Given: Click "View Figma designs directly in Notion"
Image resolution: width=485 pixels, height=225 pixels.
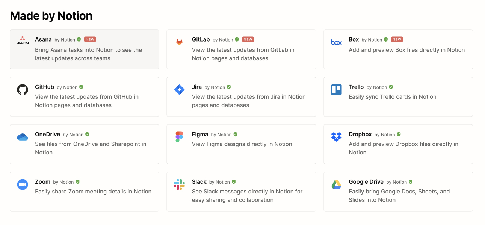Looking at the screenshot, I should point(242,144).
